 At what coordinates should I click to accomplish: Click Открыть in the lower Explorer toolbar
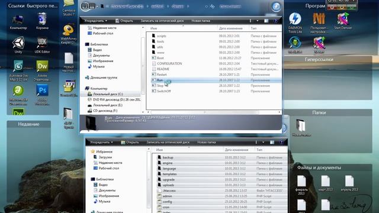[130, 143]
